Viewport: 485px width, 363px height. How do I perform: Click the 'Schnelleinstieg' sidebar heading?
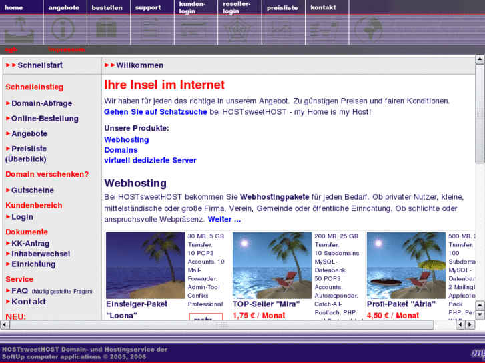[x=34, y=87]
